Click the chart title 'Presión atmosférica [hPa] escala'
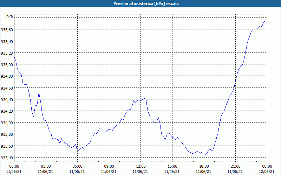This screenshot has width=281, height=175. pyautogui.click(x=146, y=3)
